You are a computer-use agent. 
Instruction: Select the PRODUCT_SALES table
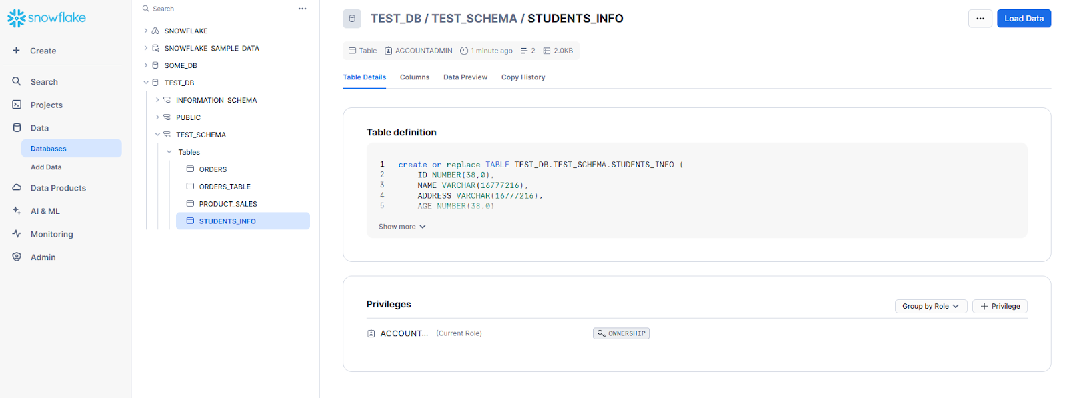coord(227,204)
